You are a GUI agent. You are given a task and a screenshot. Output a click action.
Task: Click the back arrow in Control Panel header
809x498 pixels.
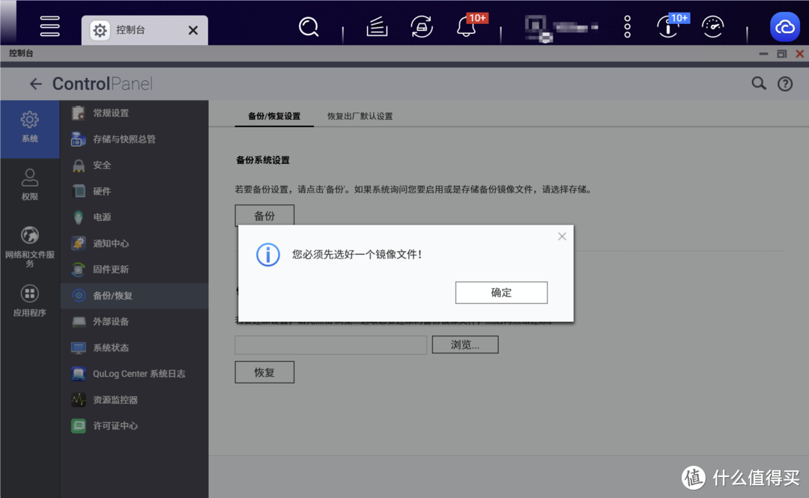point(35,83)
